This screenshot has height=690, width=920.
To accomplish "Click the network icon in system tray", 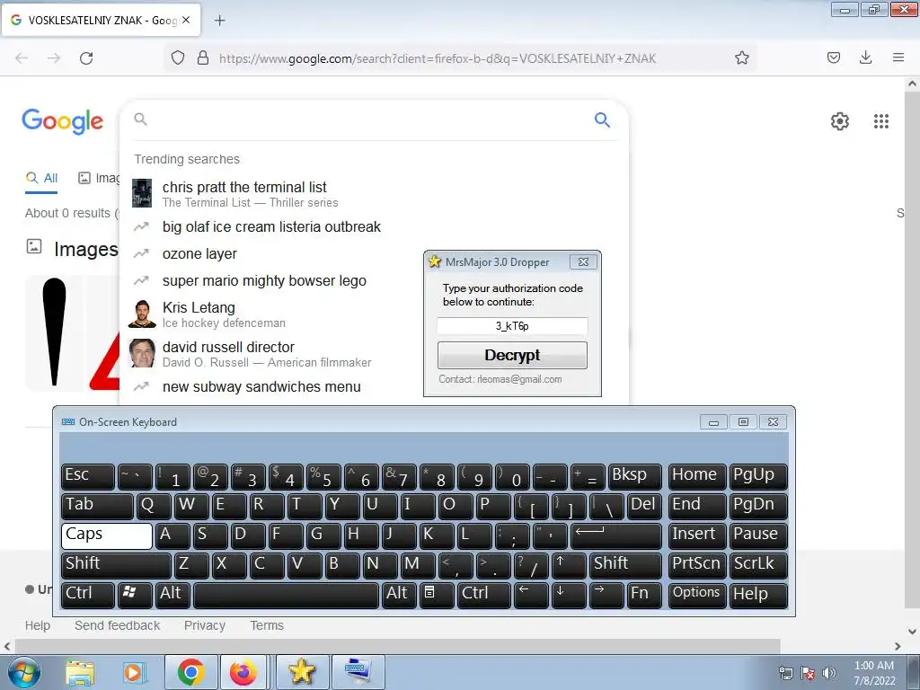I will (x=785, y=673).
